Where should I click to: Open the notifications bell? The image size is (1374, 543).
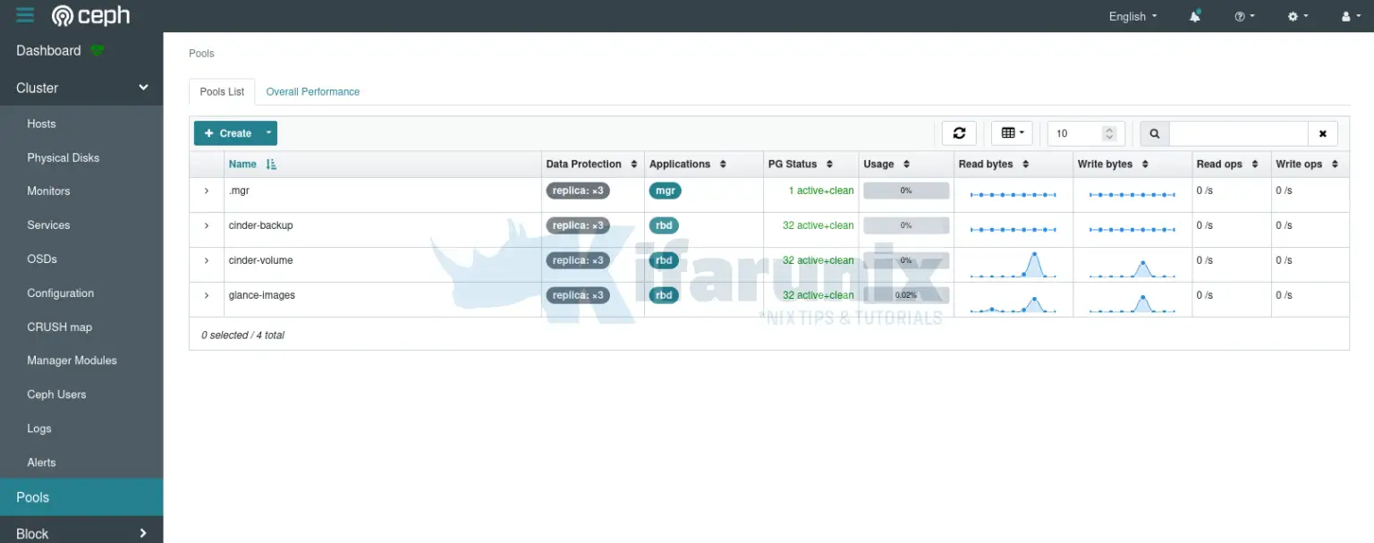pos(1195,15)
